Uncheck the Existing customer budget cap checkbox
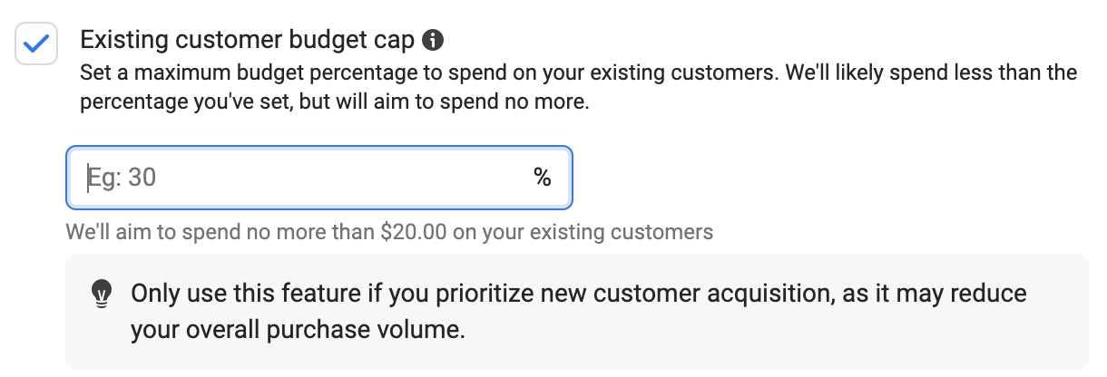Image resolution: width=1107 pixels, height=377 pixels. (x=36, y=43)
